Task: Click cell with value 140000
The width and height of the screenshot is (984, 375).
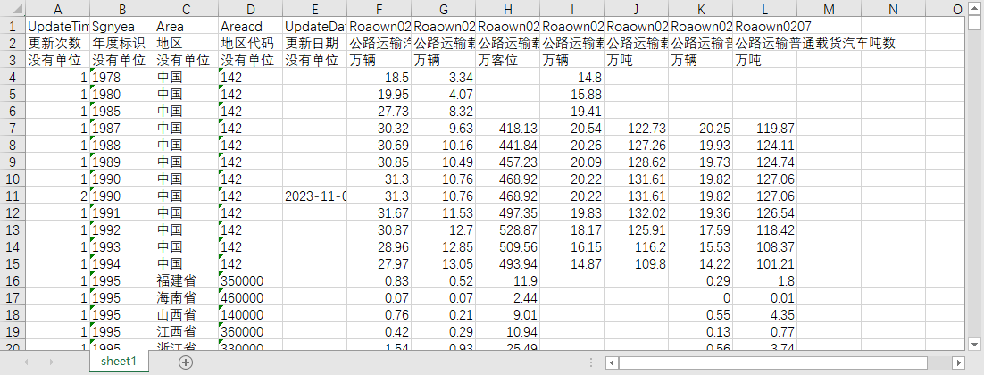Action: point(250,315)
